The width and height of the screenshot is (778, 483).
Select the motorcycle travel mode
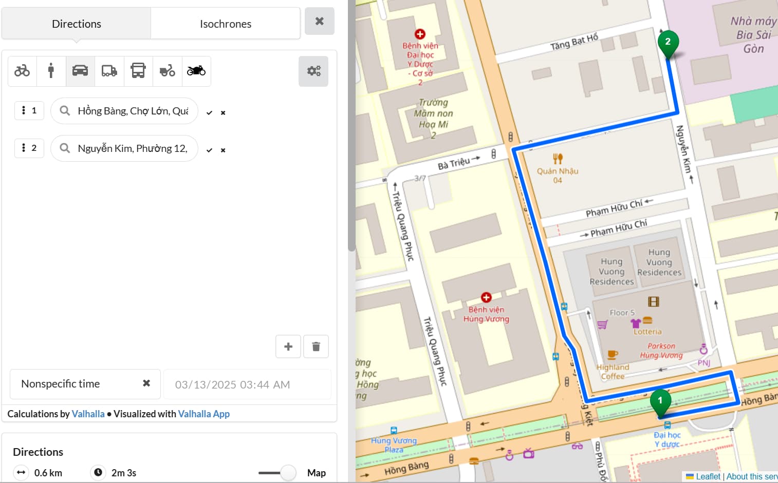(x=196, y=71)
